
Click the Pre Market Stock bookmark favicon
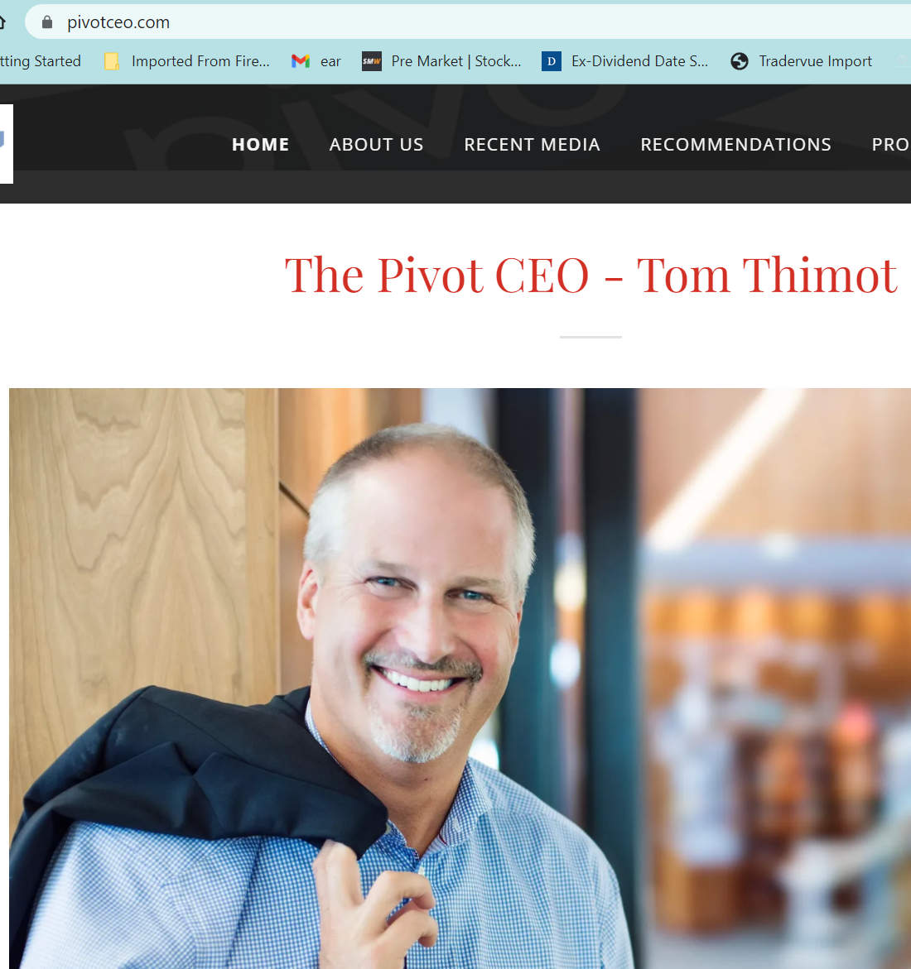(372, 61)
